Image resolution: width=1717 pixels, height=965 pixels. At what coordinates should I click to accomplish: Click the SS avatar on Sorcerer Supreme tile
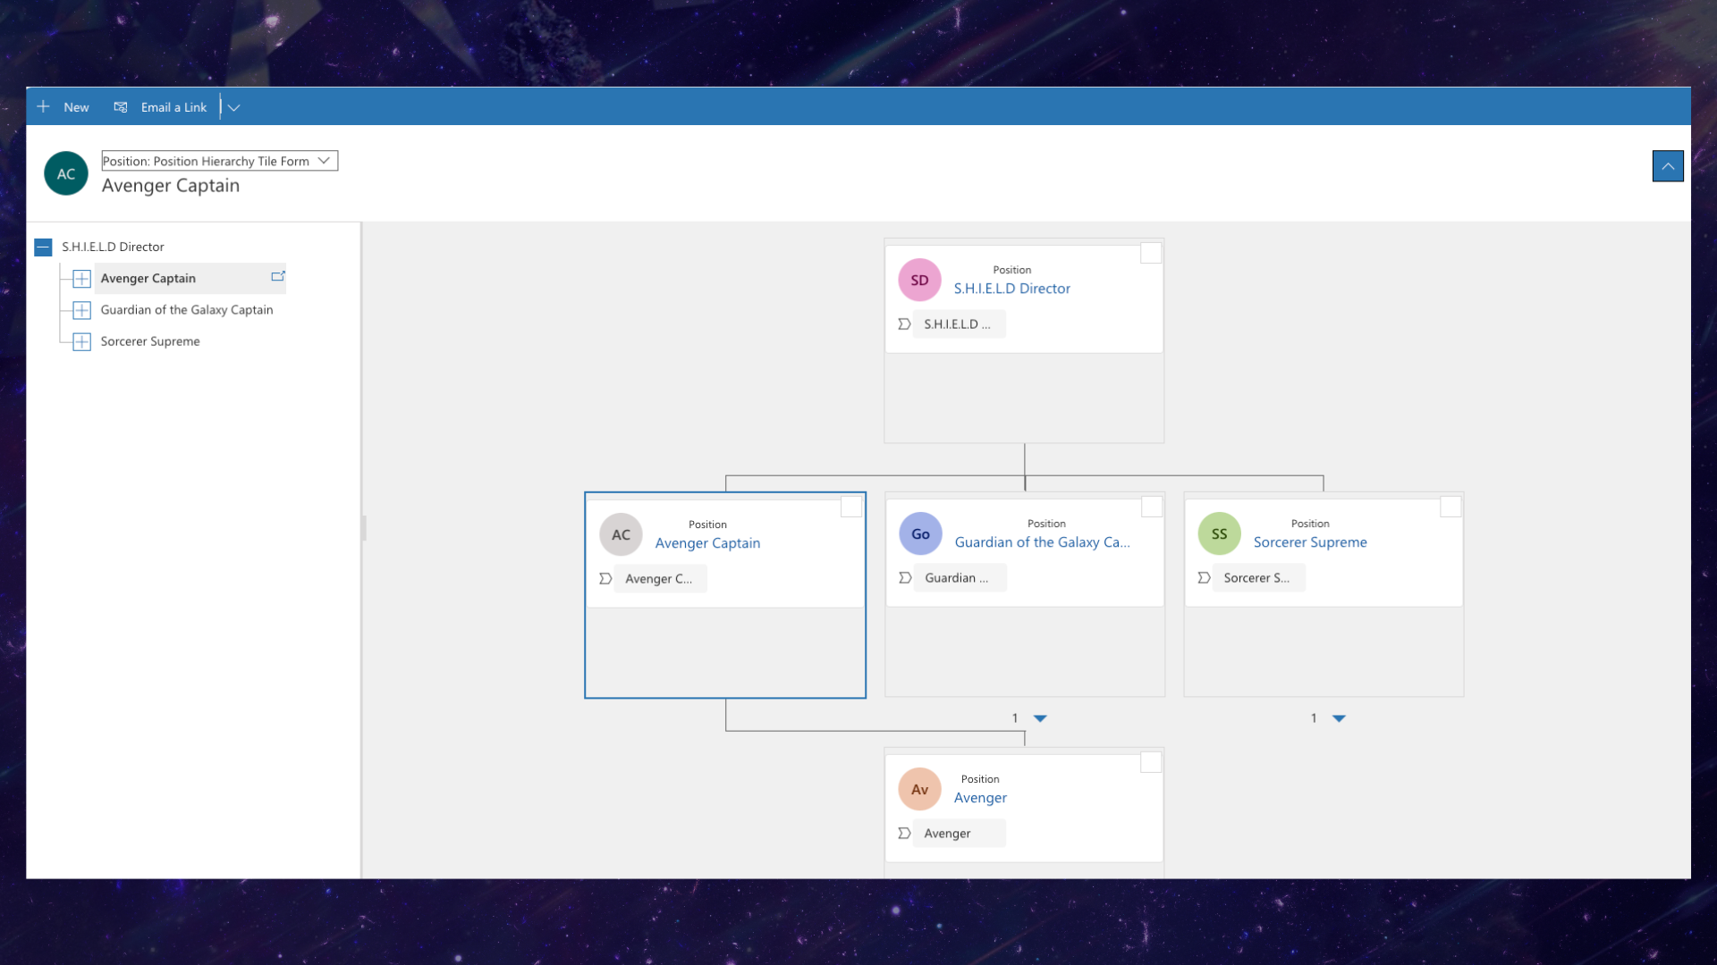[x=1219, y=534]
